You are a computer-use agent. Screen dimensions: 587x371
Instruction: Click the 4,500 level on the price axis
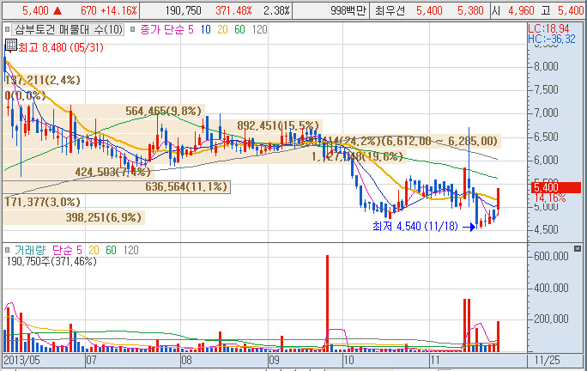546,229
